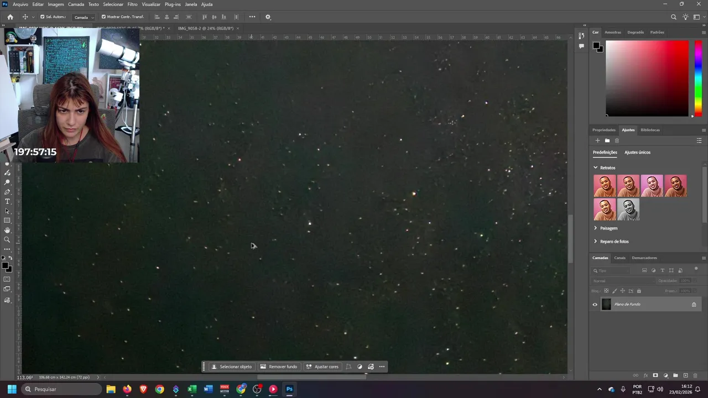Open the Camada auto-select dropdown
708x398 pixels.
[x=84, y=17]
